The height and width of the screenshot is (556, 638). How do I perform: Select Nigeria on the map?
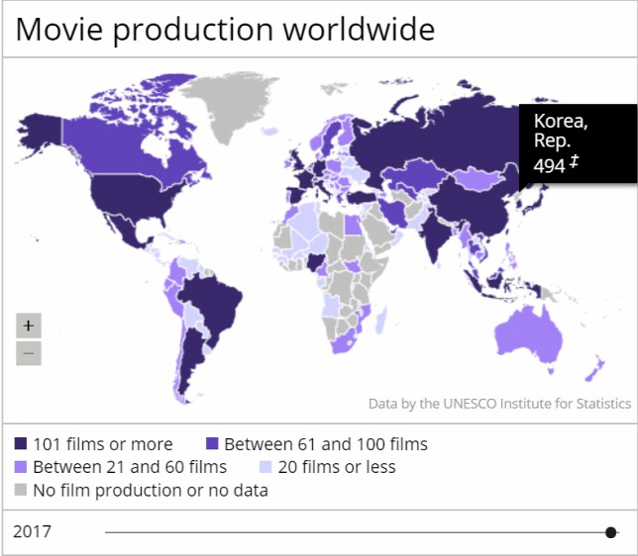316,262
